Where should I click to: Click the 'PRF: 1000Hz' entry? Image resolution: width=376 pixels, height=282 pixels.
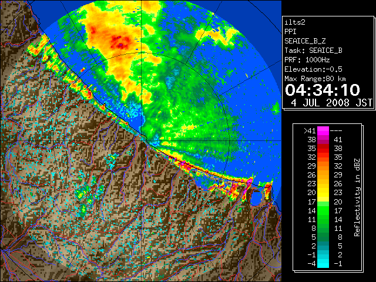pos(307,60)
